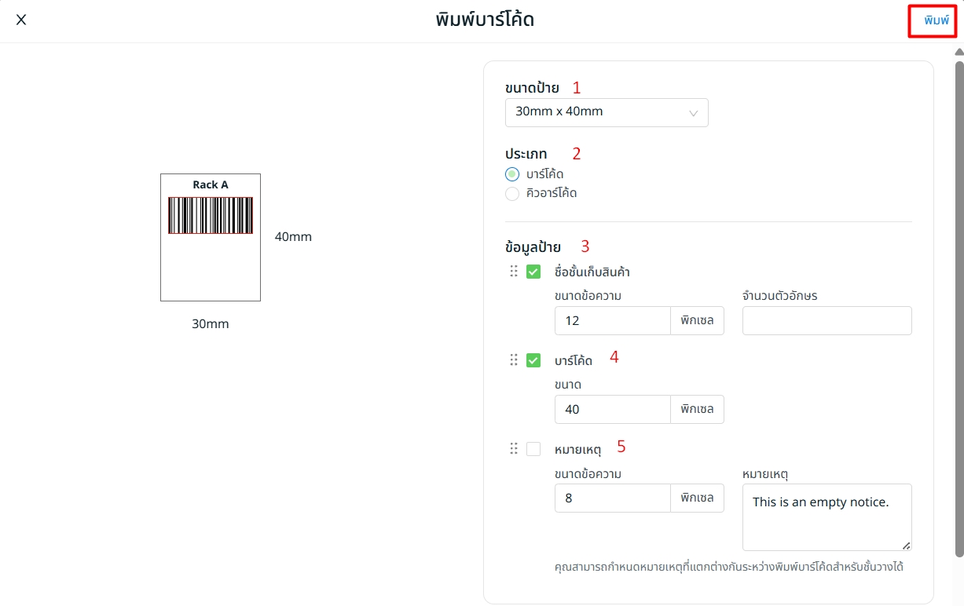Click the หมายเหตุ note textarea
This screenshot has width=964, height=606.
[827, 517]
